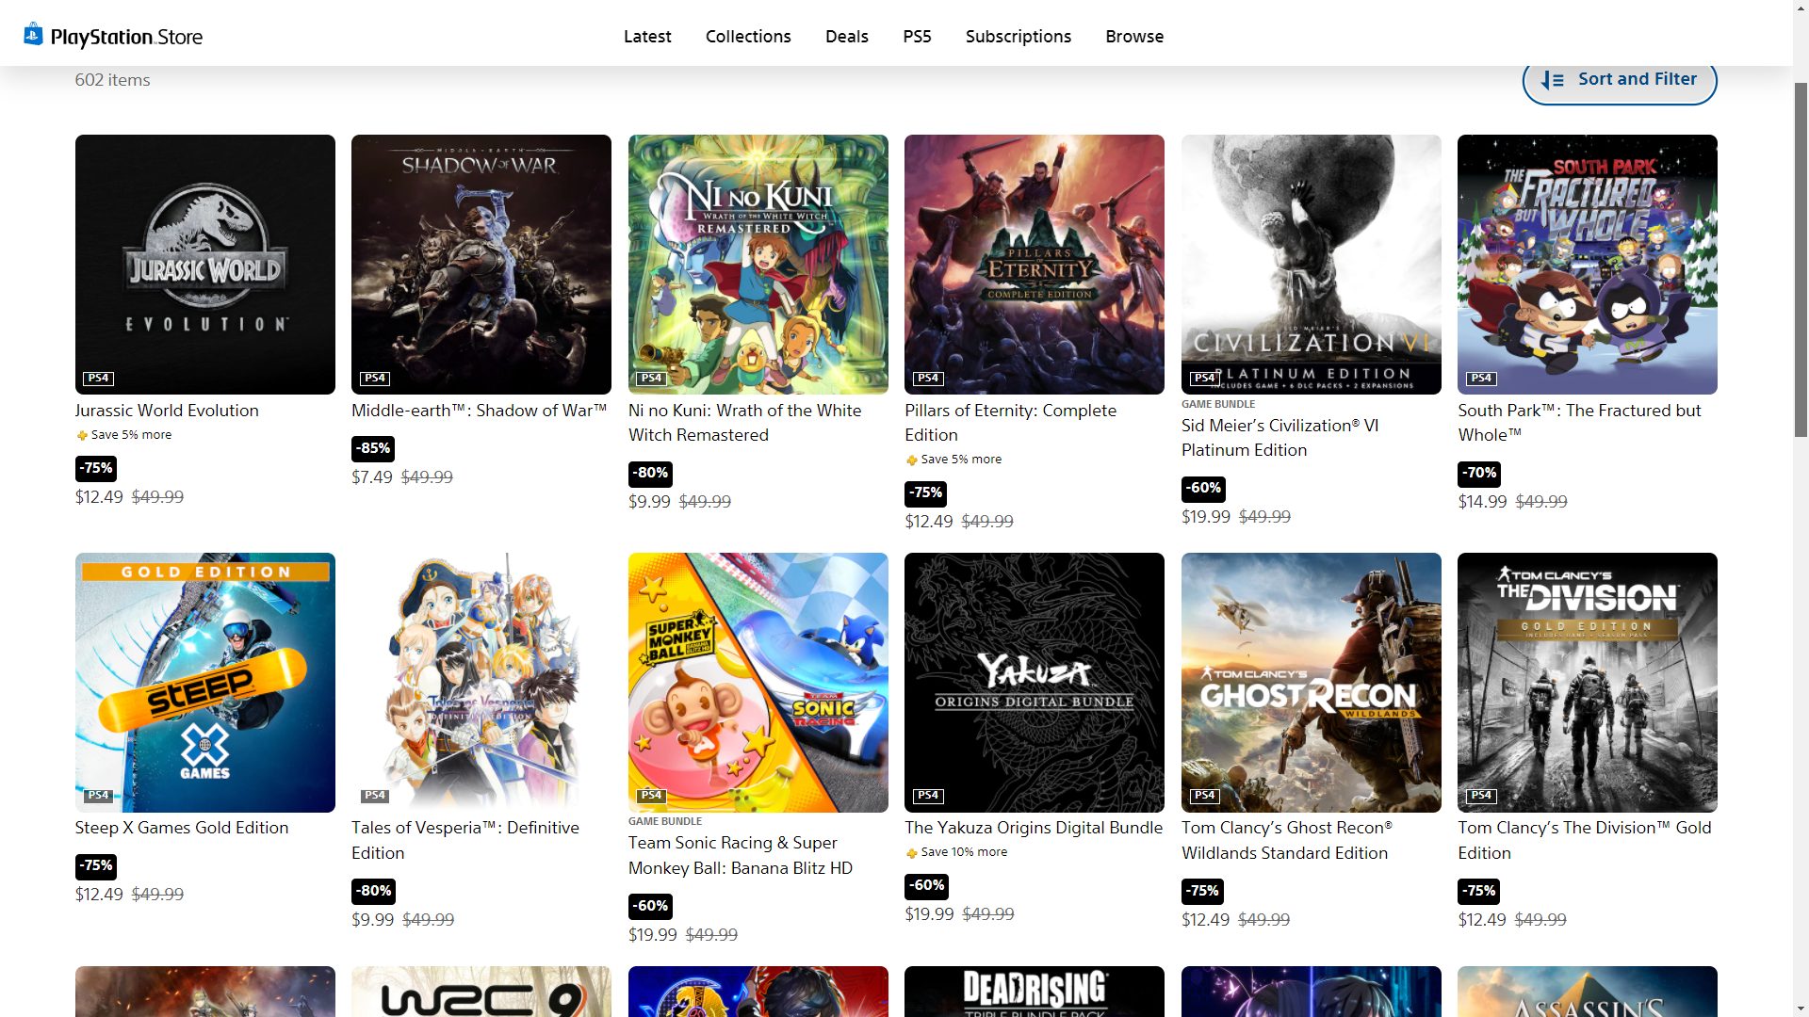The image size is (1809, 1017).
Task: Click the South Park Fractured but Whole thumbnail
Action: click(x=1587, y=264)
